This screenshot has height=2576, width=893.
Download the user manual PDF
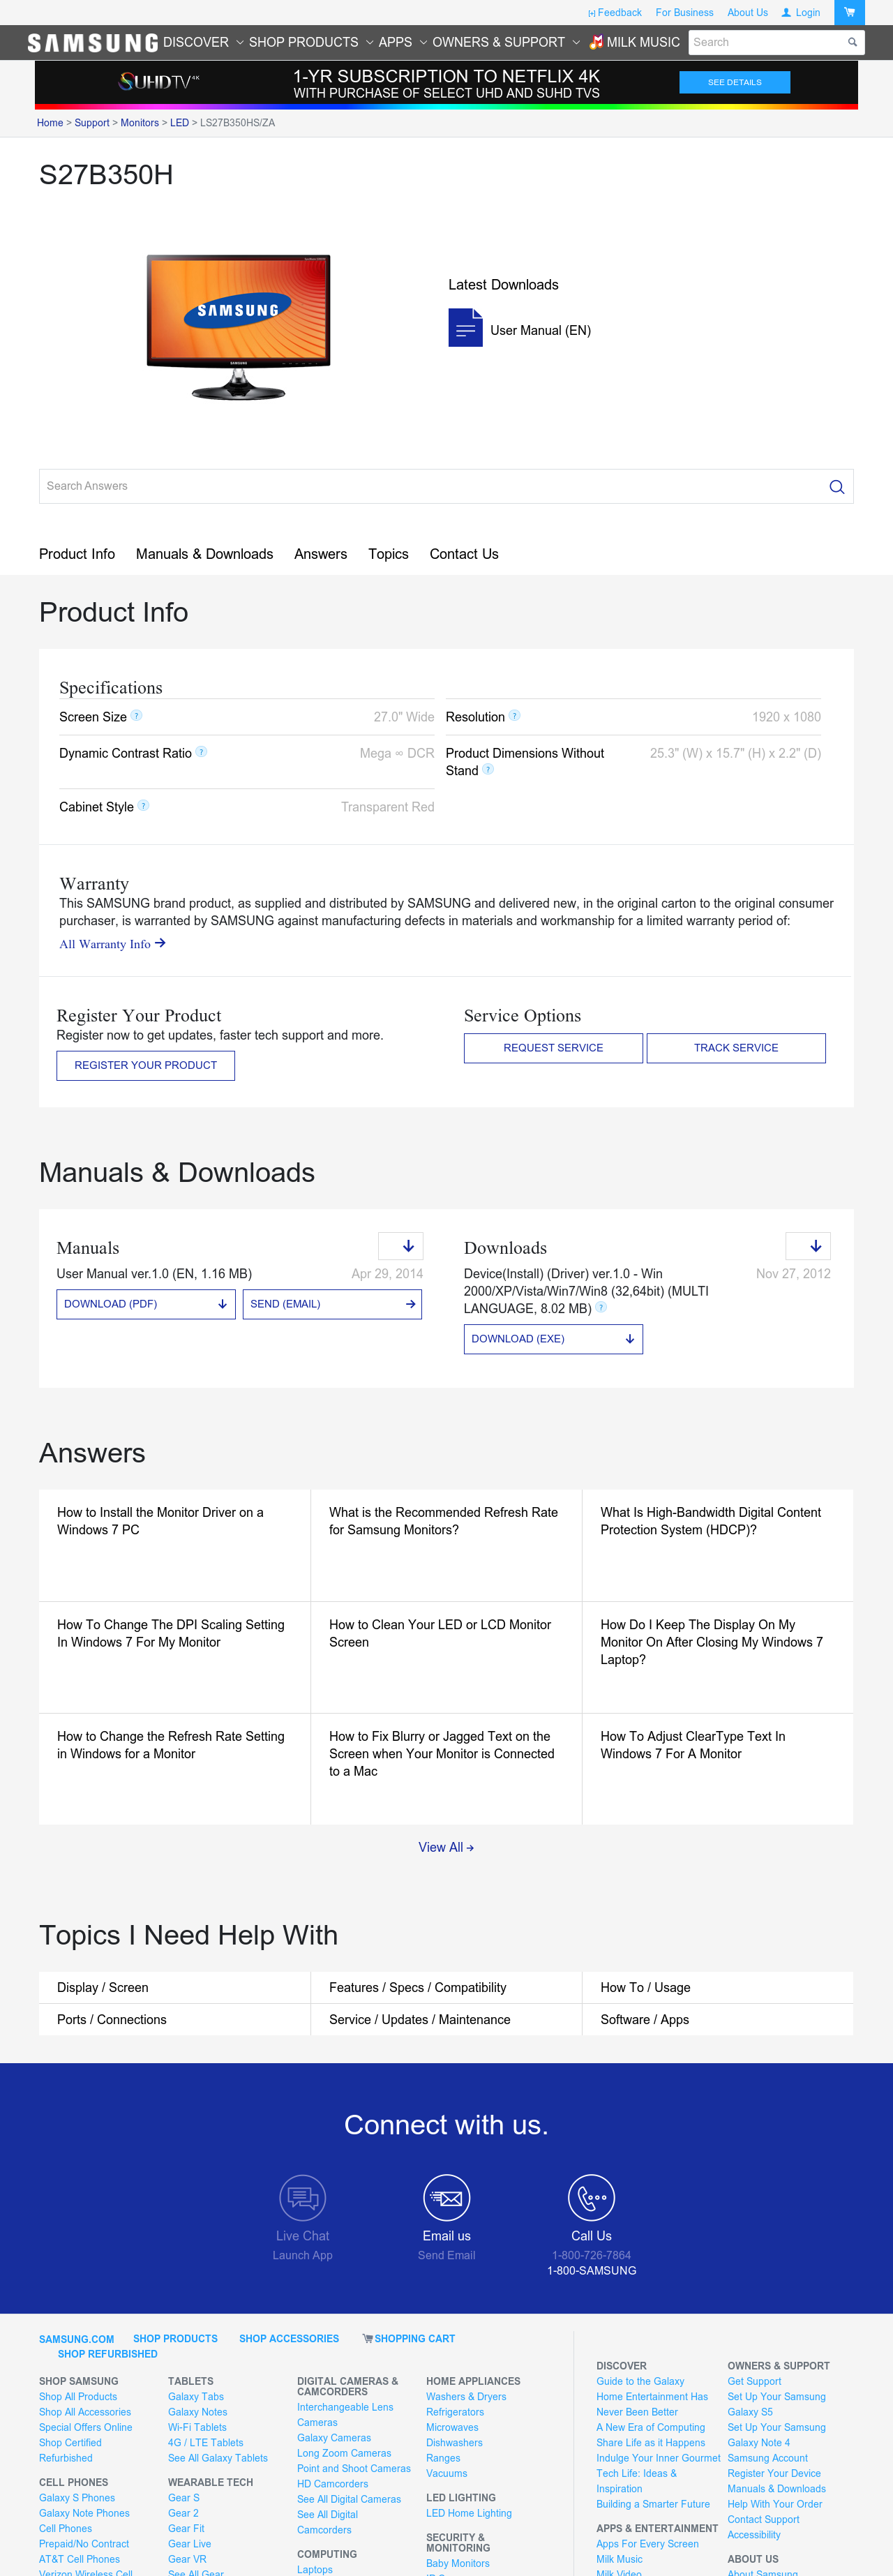tap(146, 1304)
